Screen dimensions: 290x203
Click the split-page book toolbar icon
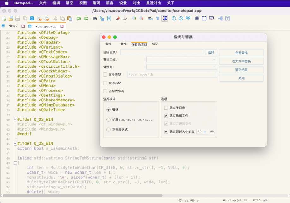click(x=204, y=19)
